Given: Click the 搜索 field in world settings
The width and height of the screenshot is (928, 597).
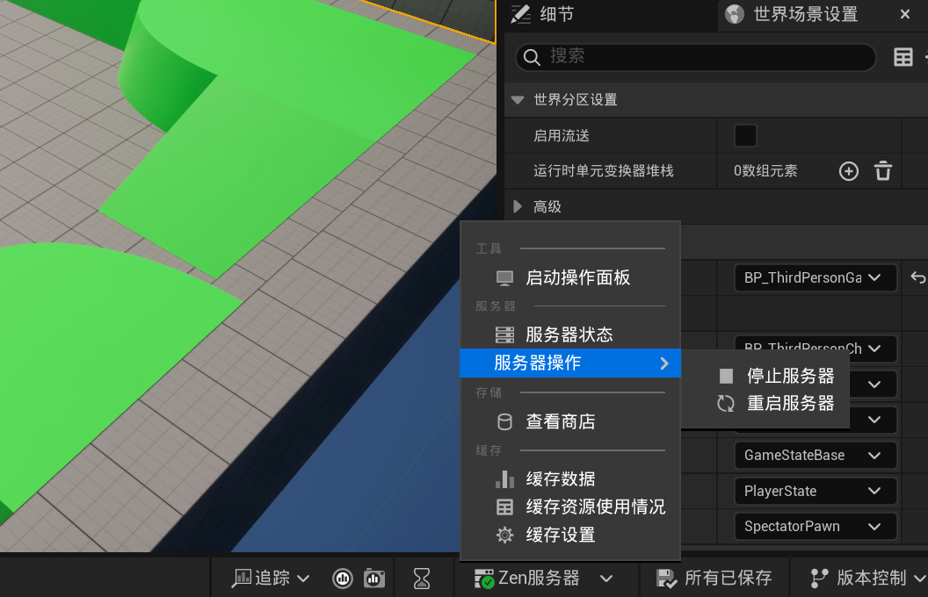Looking at the screenshot, I should 703,57.
